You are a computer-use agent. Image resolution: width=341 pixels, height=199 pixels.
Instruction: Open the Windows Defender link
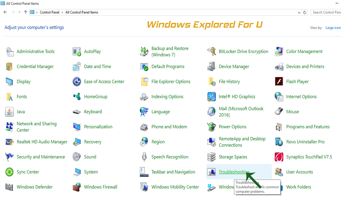pyautogui.click(x=35, y=187)
